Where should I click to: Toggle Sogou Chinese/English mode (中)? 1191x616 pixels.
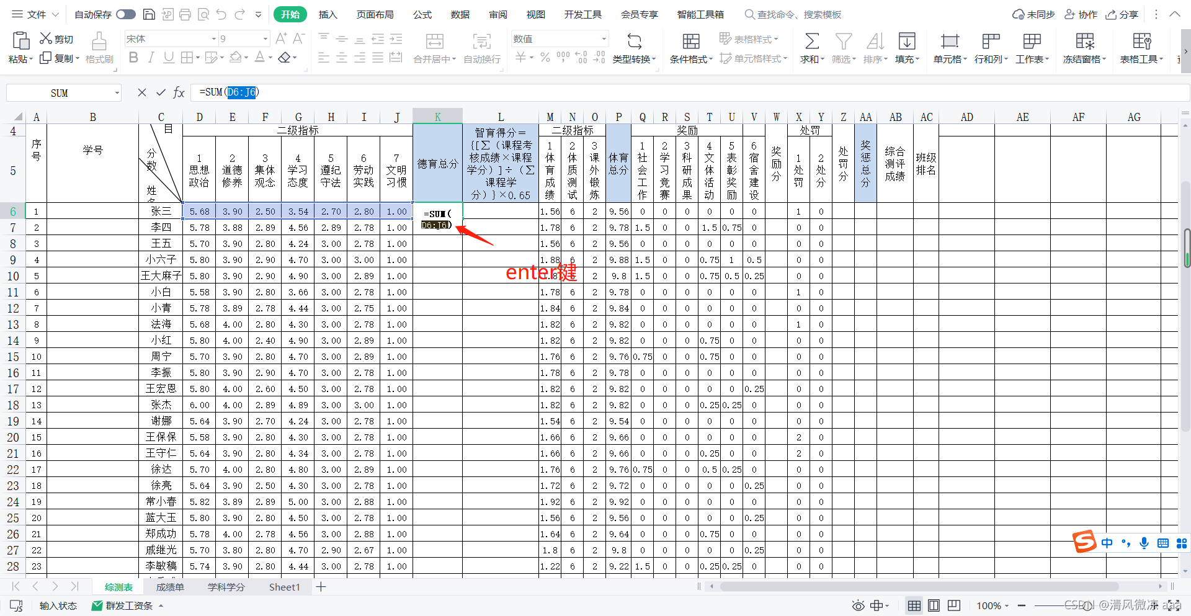[1107, 543]
